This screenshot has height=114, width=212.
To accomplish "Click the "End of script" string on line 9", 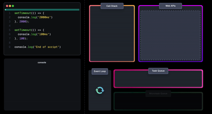I will point(47,47).
